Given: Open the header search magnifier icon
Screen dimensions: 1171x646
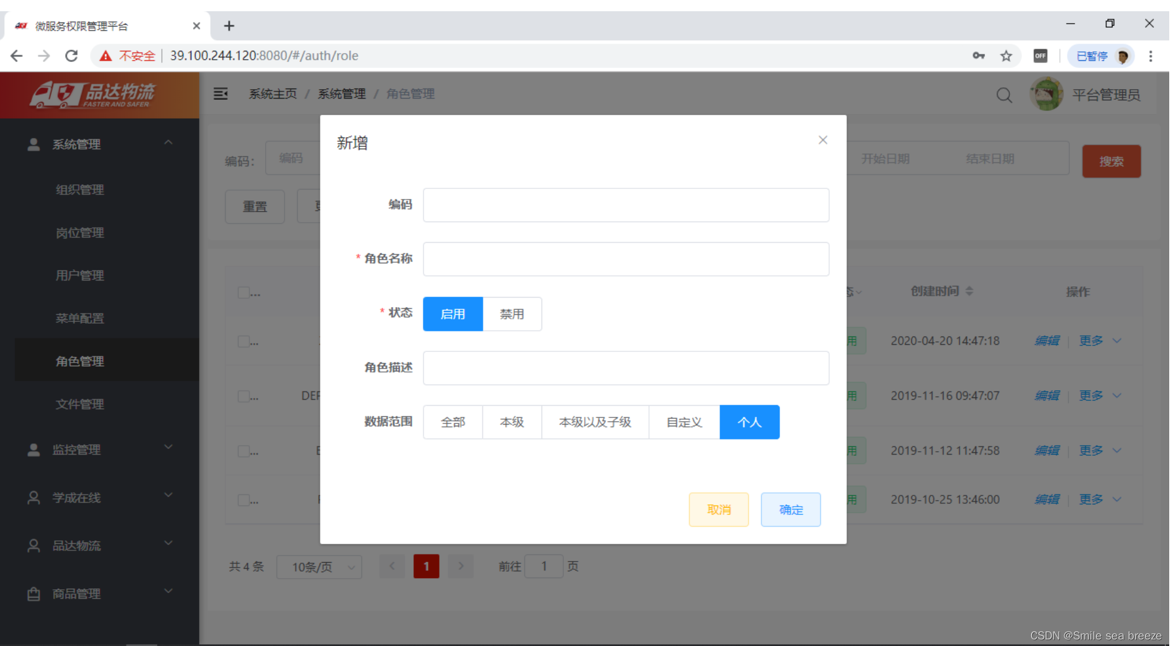Looking at the screenshot, I should click(1004, 94).
